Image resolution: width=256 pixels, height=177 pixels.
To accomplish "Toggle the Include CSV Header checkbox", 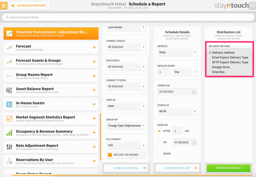I will point(110,155).
